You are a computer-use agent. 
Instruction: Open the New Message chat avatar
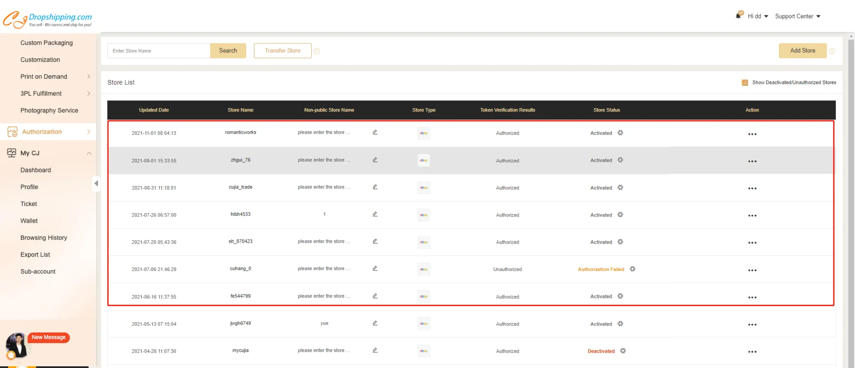(x=17, y=344)
